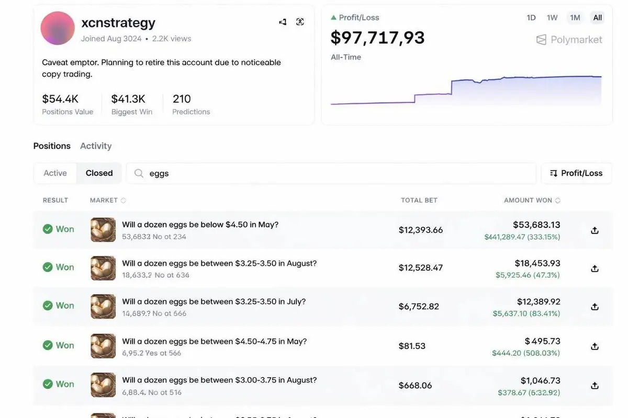Open market 'below $4.50 in May?'
This screenshot has width=628, height=418.
click(200, 225)
